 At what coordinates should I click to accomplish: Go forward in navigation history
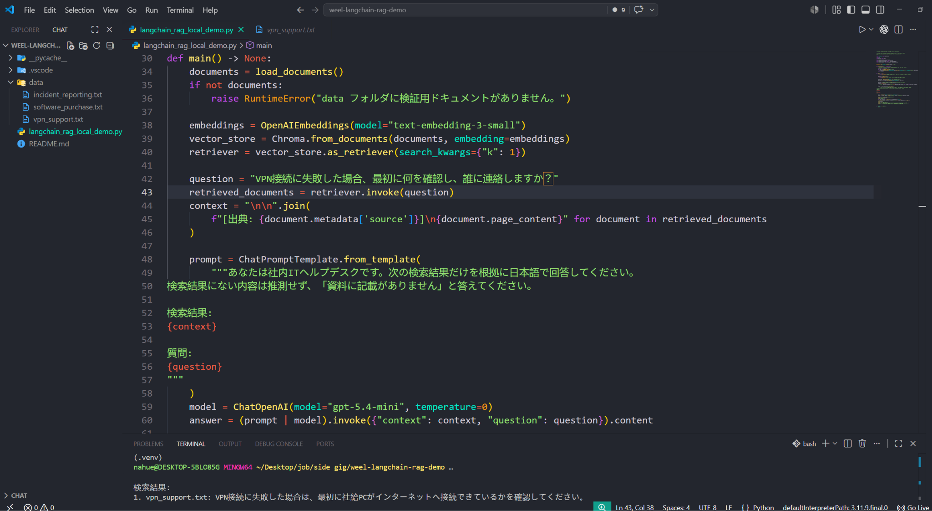pos(315,10)
